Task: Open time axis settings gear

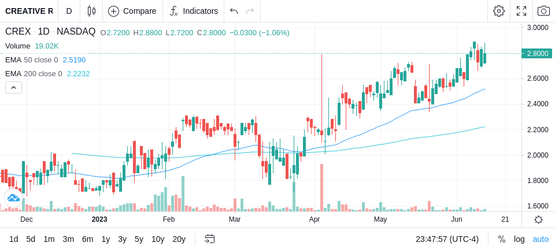Action: [538, 220]
